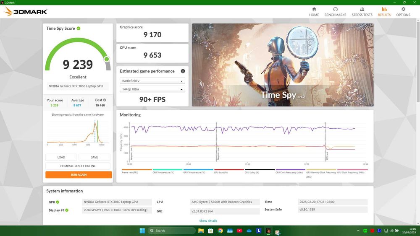Click the 3DMark icon on the taskbar
The width and height of the screenshot is (420, 236).
click(268, 231)
